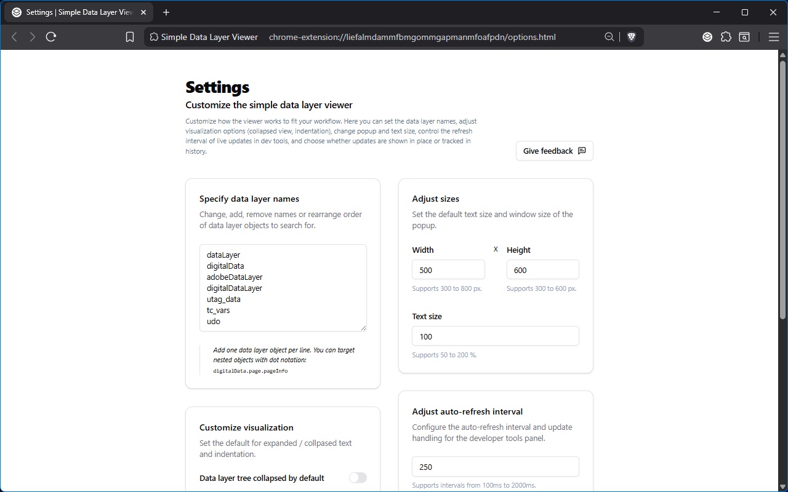The image size is (788, 492).
Task: Open a new tab with the plus button
Action: pyautogui.click(x=166, y=12)
